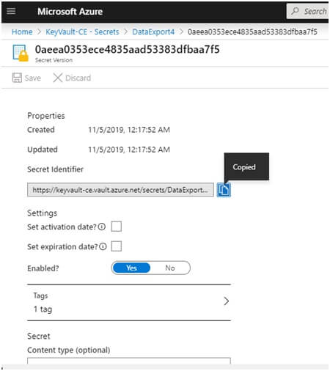The image size is (330, 371).
Task: Click the Created date value
Action: click(129, 130)
